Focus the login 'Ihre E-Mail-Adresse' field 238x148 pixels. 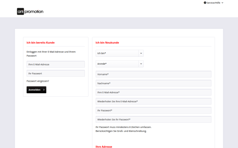coord(56,64)
